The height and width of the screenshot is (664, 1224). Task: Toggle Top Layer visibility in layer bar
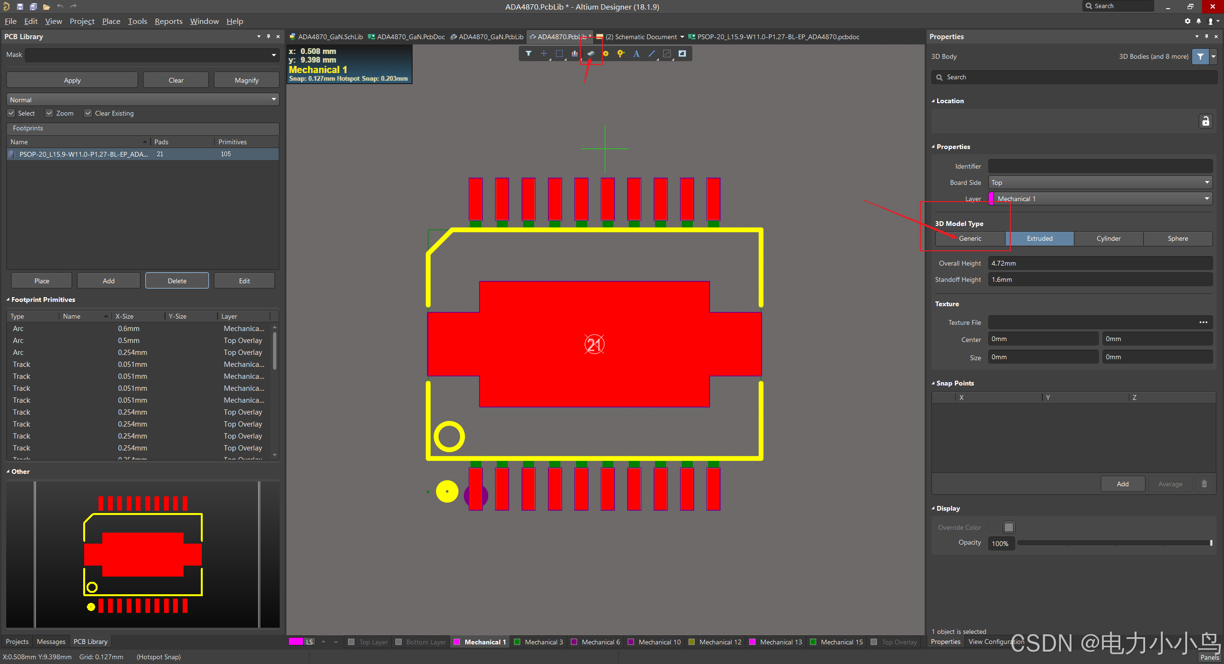[x=351, y=642]
